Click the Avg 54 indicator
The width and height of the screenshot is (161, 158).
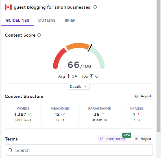tap(68, 76)
